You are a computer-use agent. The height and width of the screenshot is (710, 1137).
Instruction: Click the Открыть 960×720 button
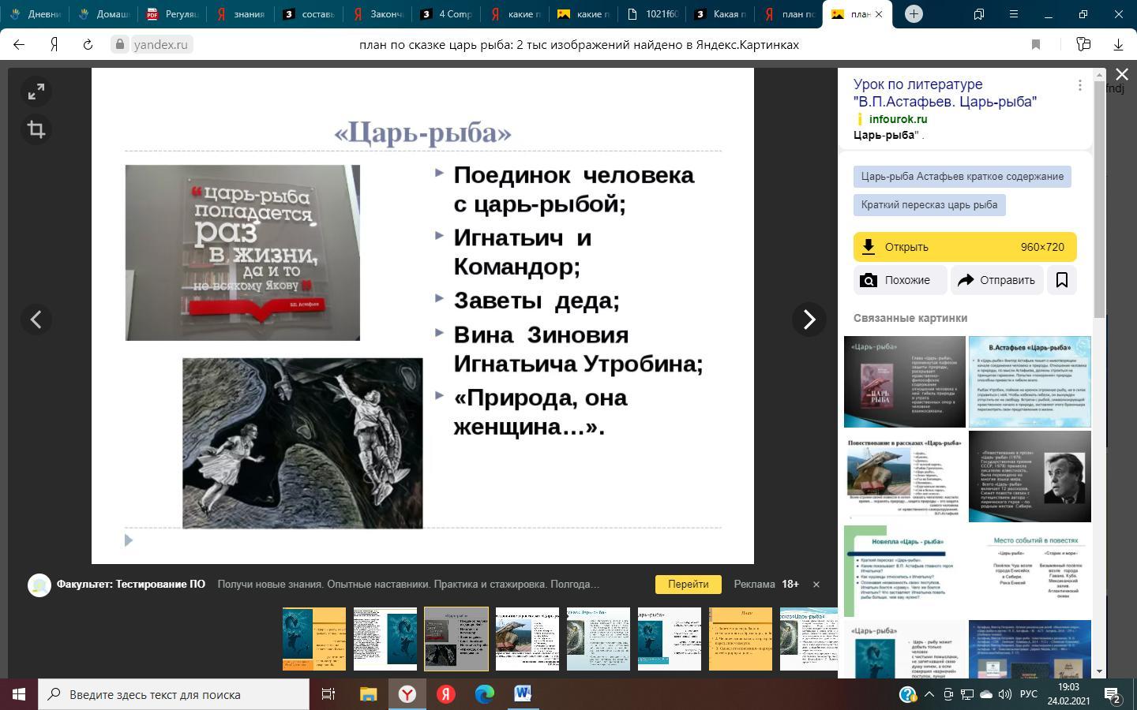pyautogui.click(x=964, y=247)
